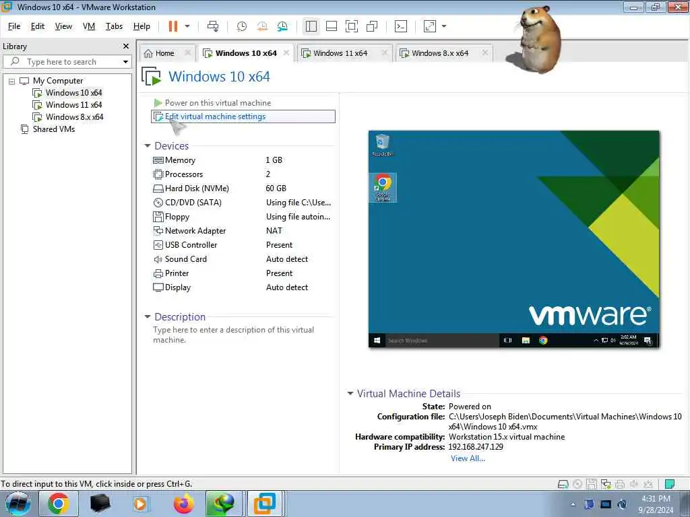Click the network adapter status bar icon
690x517 pixels.
606,484
